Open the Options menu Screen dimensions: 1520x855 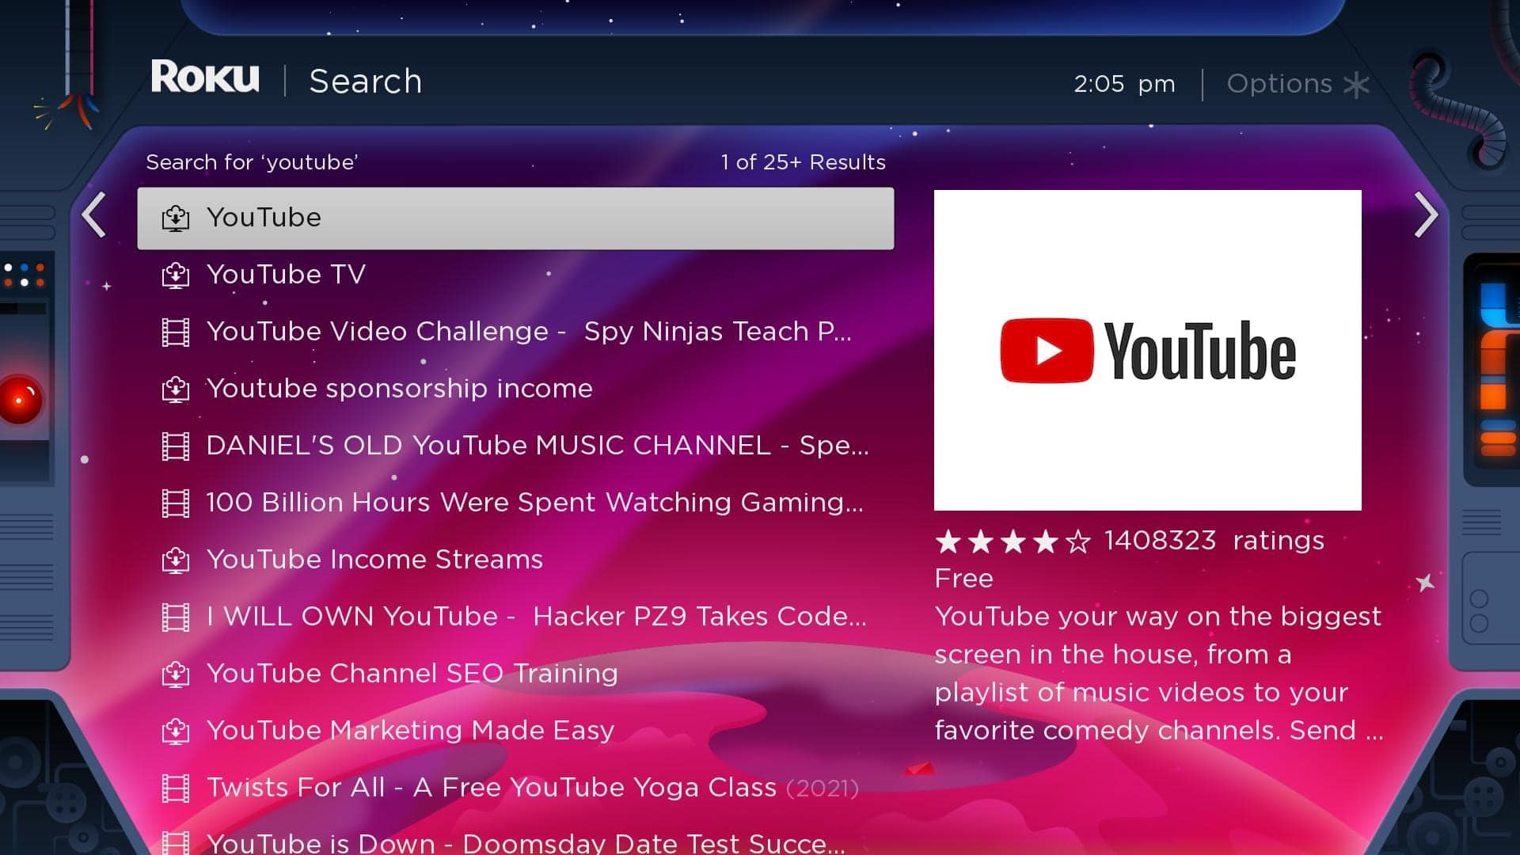(x=1298, y=84)
